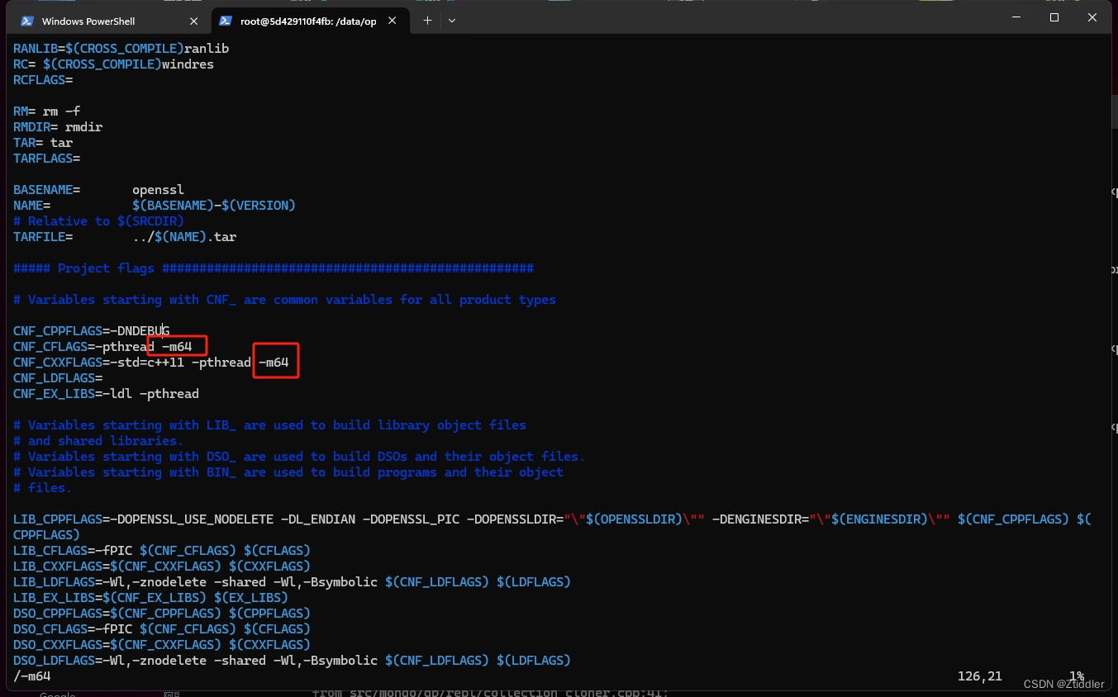Click the LIB_CFLAGS=-fPIC line
The height and width of the screenshot is (697, 1118).
[162, 551]
